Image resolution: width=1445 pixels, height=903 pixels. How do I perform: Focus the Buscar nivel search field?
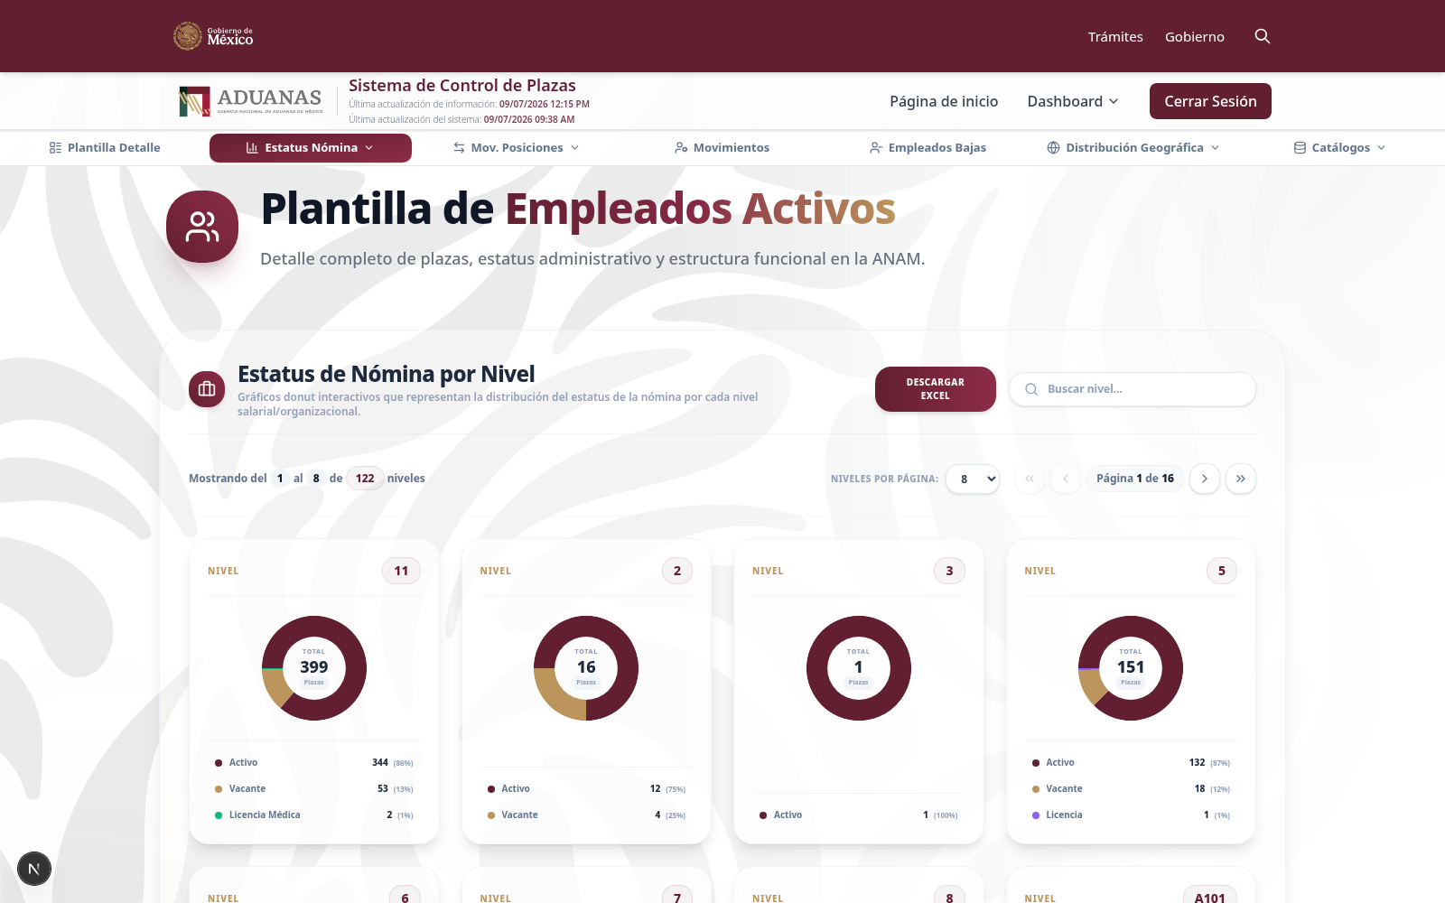coord(1133,389)
